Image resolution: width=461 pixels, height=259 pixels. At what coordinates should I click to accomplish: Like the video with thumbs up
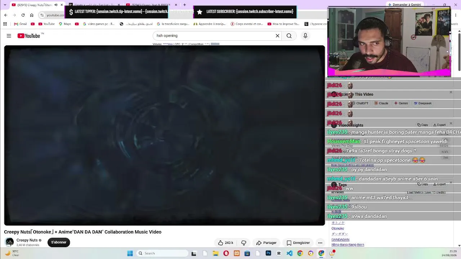(225, 243)
